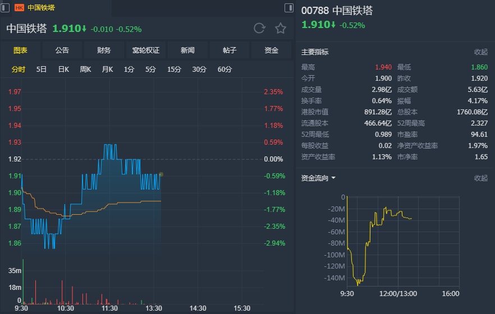Select the 日K daily candlestick period
Viewport: 495px width, 314px height.
click(63, 70)
